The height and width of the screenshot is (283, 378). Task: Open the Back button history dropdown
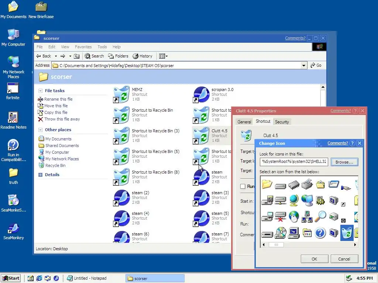[56, 56]
